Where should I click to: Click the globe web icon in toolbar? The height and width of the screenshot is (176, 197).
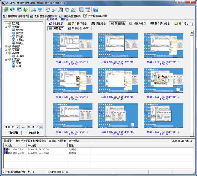(13, 10)
